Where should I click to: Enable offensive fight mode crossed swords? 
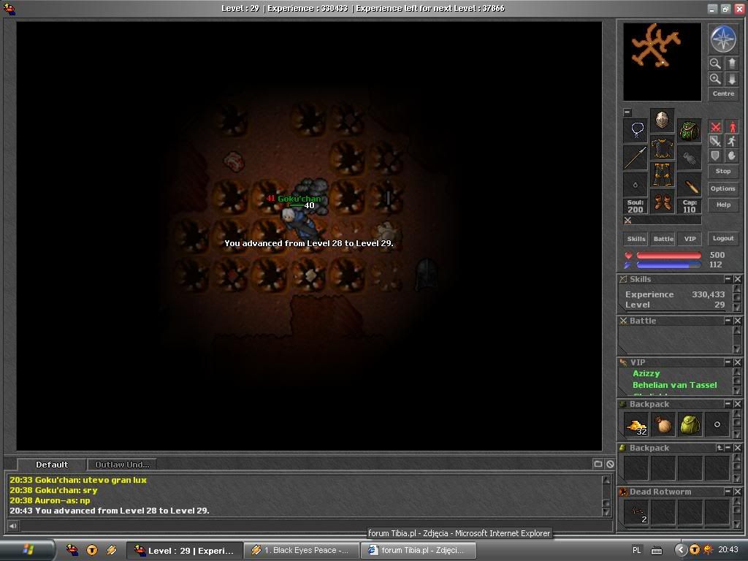point(715,127)
